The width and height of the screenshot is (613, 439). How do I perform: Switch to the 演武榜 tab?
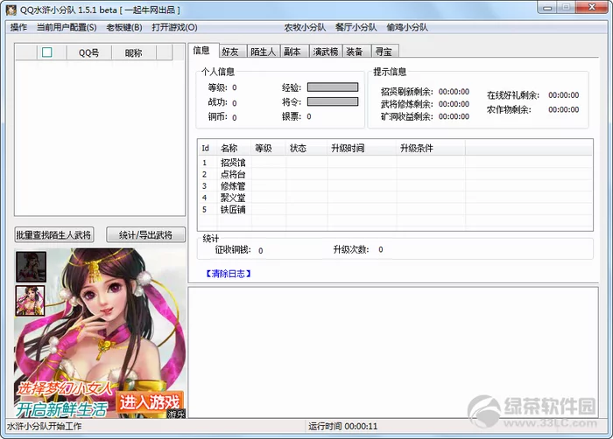click(325, 52)
